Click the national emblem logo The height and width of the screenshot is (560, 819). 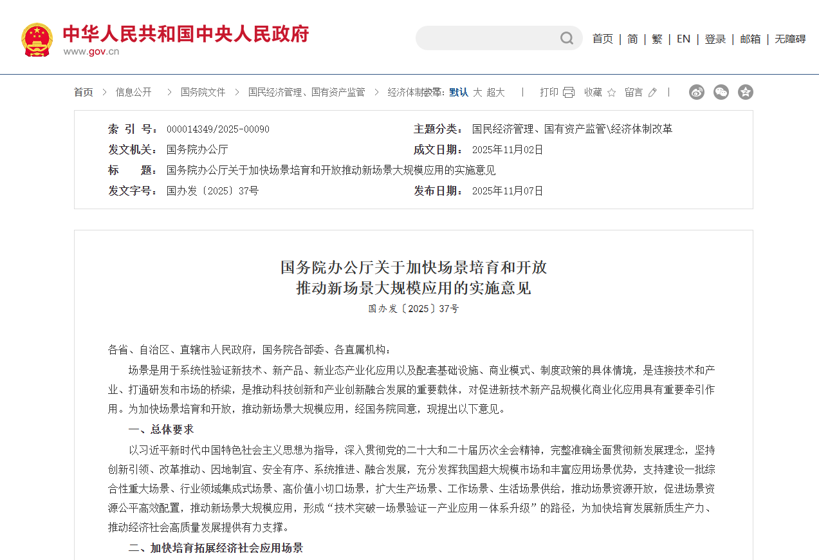(x=37, y=39)
